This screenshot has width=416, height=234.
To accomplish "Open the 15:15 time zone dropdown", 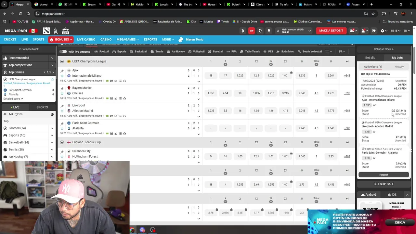I will 396,31.
